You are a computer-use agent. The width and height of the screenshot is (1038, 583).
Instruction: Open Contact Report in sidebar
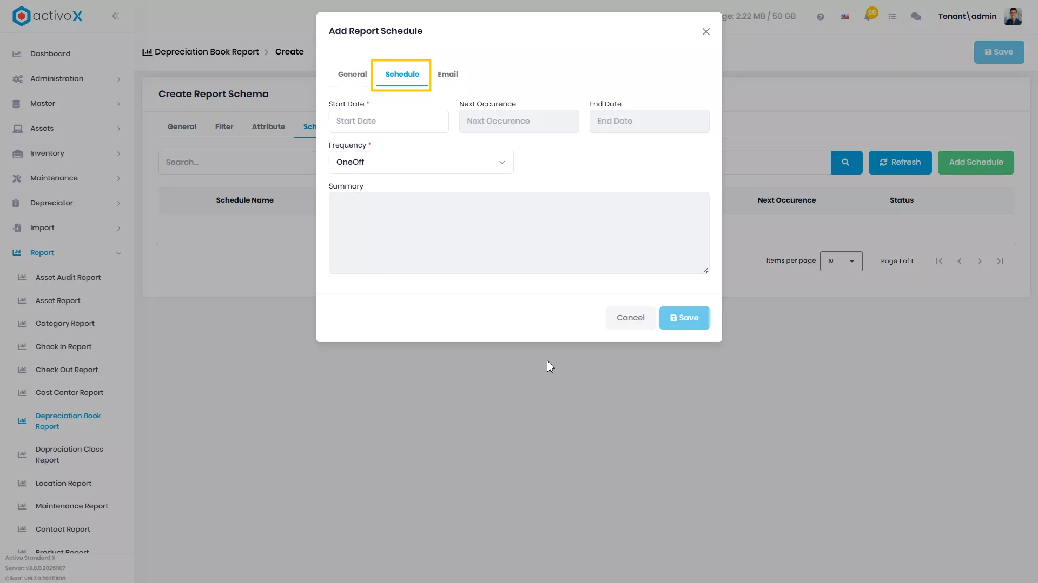coord(63,530)
